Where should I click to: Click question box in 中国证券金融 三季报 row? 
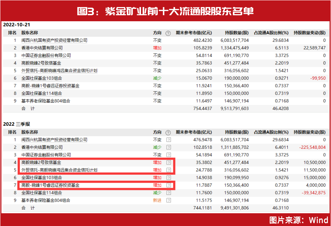click(x=169, y=155)
